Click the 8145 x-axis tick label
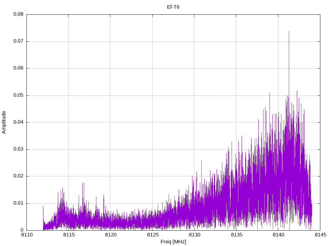 tap(321, 235)
